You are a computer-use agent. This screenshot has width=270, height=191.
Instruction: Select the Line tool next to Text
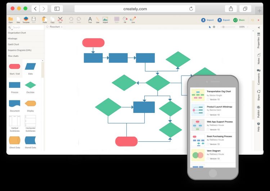(x=98, y=20)
